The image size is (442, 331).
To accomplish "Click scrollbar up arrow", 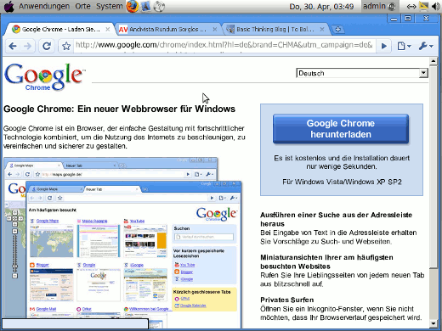I will pyautogui.click(x=433, y=61).
